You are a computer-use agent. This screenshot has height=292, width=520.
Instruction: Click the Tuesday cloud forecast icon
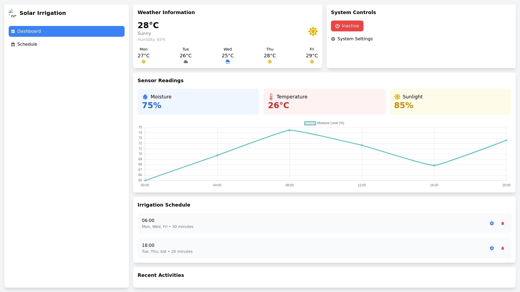pos(186,62)
